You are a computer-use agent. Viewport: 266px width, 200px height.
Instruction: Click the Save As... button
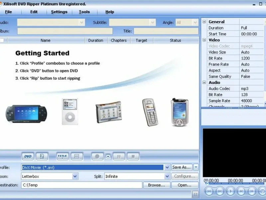[182, 167]
